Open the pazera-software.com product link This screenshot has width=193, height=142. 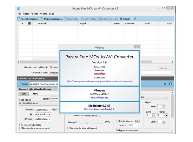point(99,81)
